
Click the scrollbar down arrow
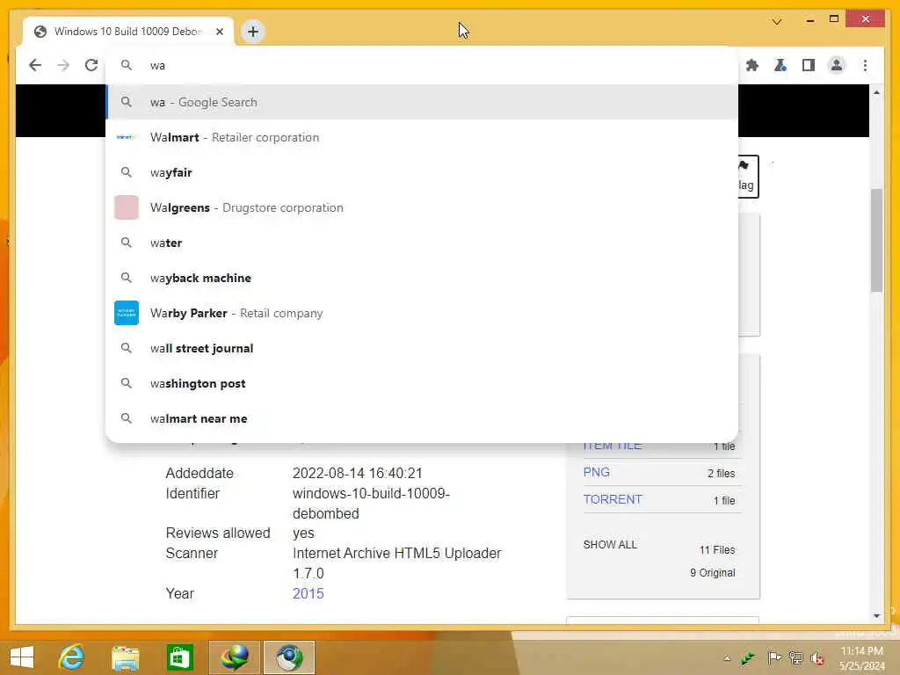click(876, 616)
